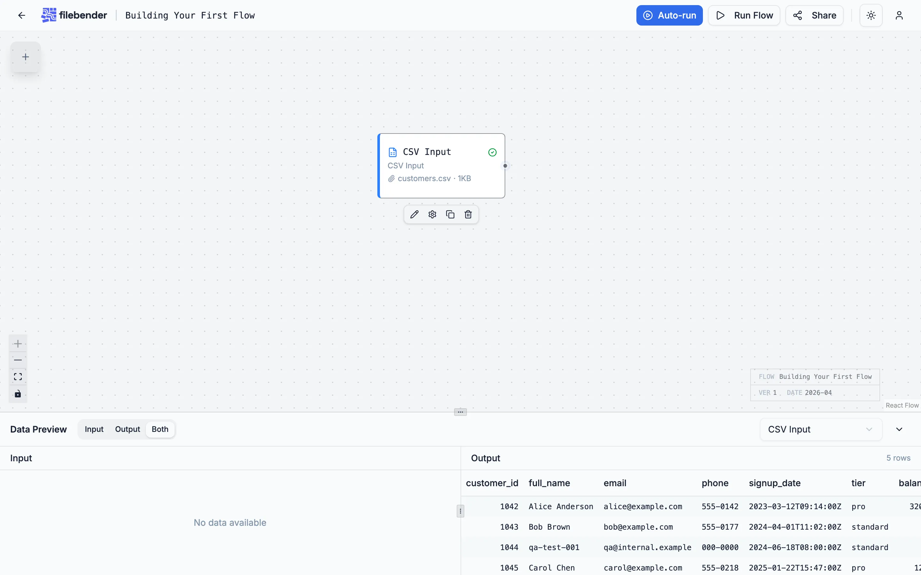This screenshot has width=921, height=575.
Task: Select the Both preview tab
Action: pos(160,429)
